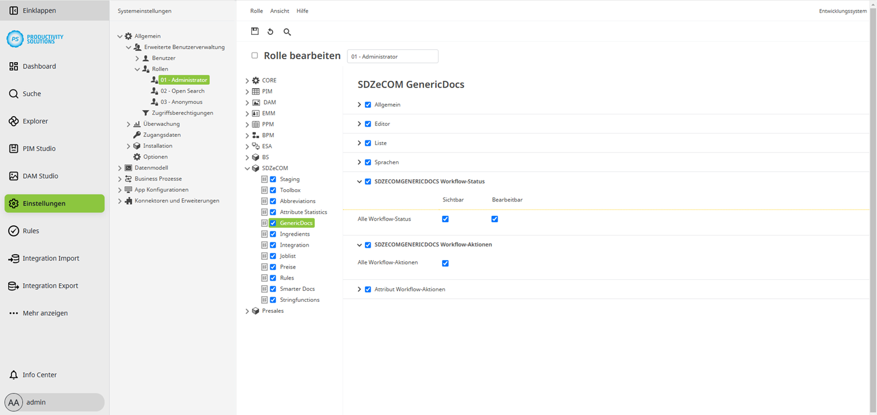Save the role settings with the disk icon
This screenshot has width=877, height=415.
click(255, 31)
